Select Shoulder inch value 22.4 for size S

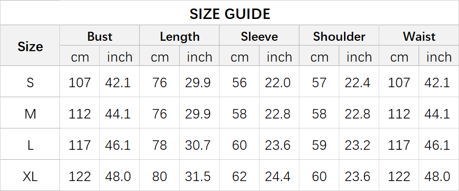[x=359, y=82]
